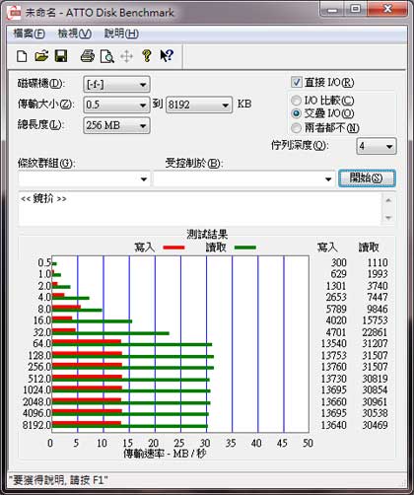Click the 8192.0 row label in chart
Image resolution: width=414 pixels, height=495 pixels.
[36, 425]
